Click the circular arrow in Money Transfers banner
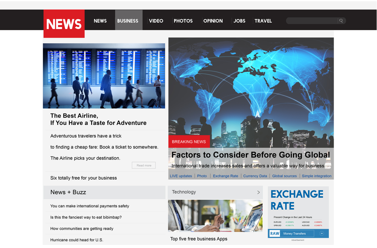377x248 pixels. (x=322, y=234)
